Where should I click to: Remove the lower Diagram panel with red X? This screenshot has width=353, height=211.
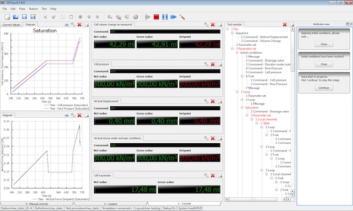79,115
